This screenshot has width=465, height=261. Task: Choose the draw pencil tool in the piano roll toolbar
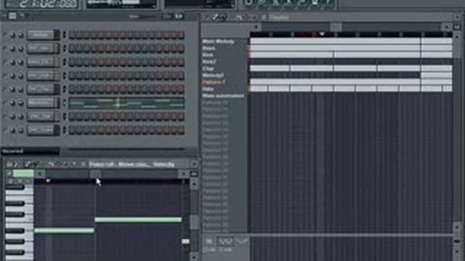click(28, 165)
